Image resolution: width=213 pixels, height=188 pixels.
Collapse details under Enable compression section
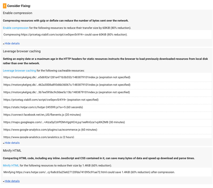(12, 43)
